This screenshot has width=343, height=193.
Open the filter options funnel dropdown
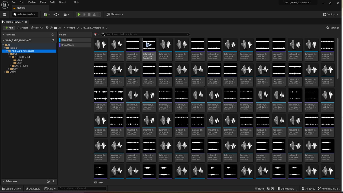pos(96,34)
